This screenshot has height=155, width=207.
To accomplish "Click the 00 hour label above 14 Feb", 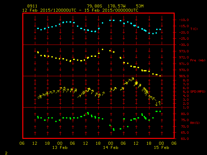I will (x=111, y=143).
